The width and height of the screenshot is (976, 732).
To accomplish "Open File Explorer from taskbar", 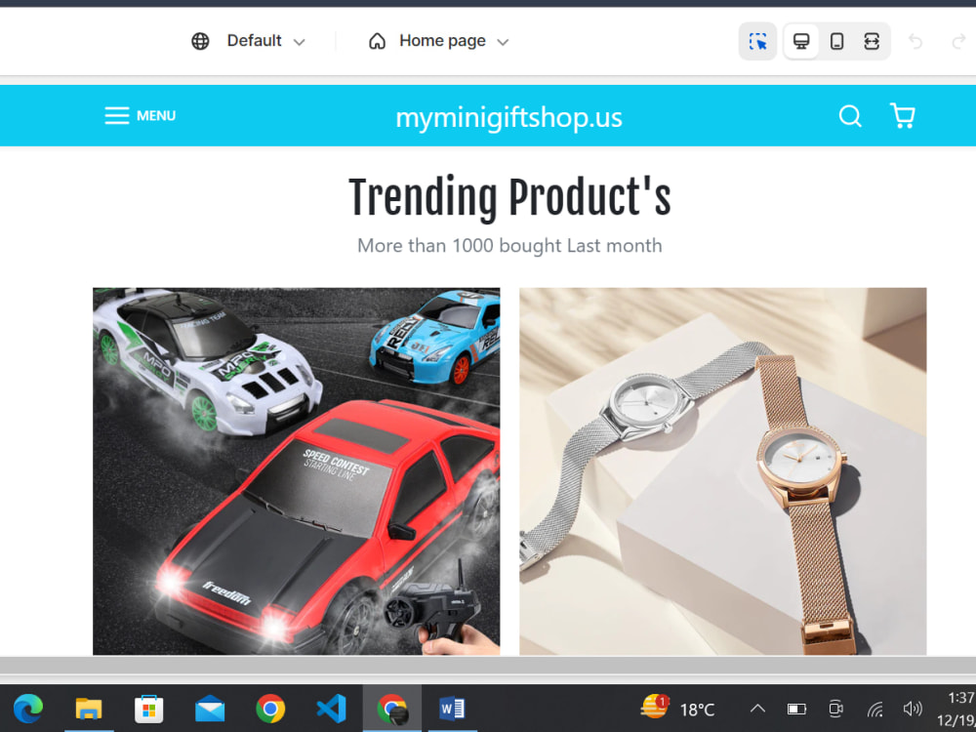I will 89,709.
